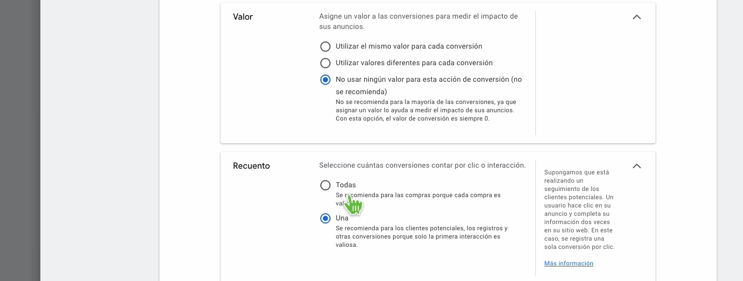Click the "Una" option label text
Screen dimensions: 743x281
342,218
